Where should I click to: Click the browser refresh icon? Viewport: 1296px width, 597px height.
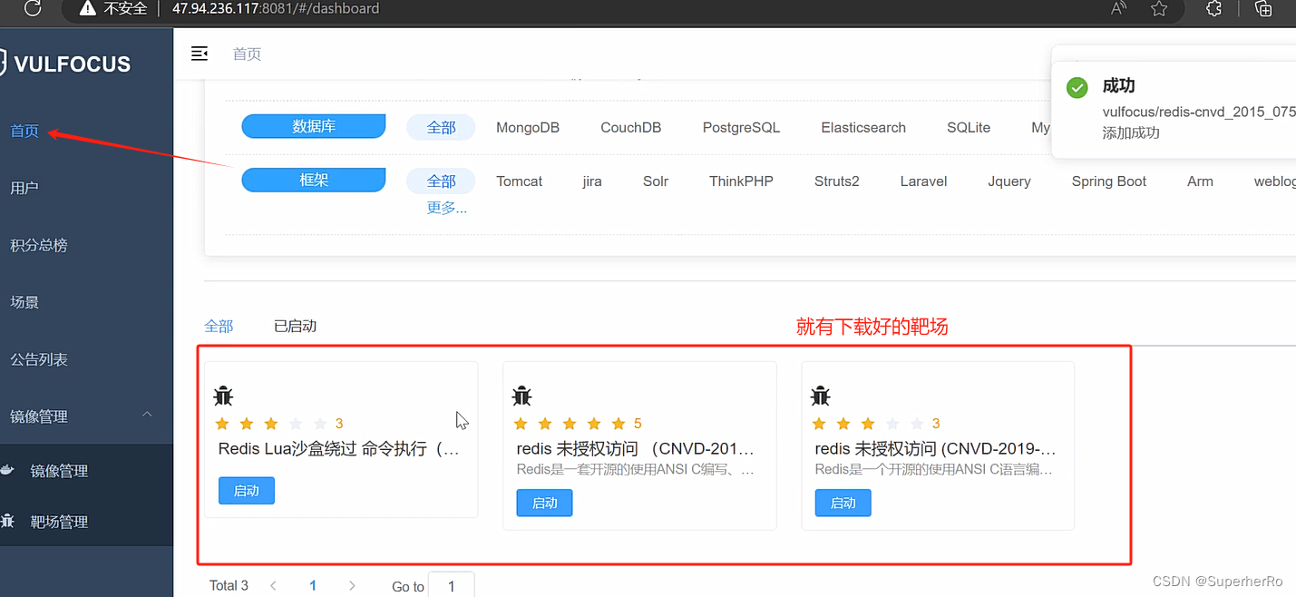(x=31, y=9)
